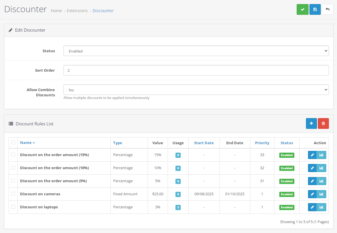This screenshot has height=233, width=337.
Task: Click the red trash delete button
Action: pyautogui.click(x=323, y=123)
